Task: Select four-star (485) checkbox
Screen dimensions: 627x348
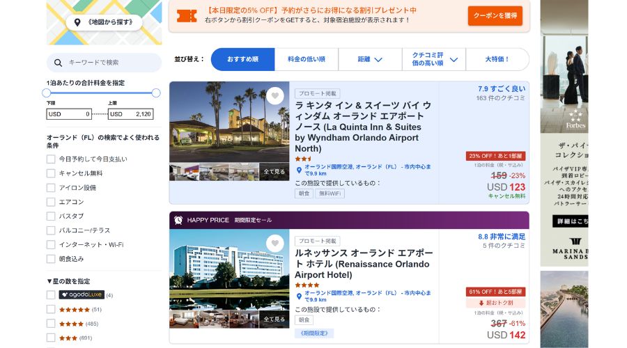Action: pyautogui.click(x=51, y=324)
